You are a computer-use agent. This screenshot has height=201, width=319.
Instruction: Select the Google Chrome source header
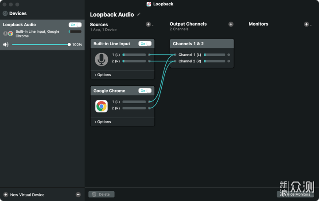[x=122, y=91]
